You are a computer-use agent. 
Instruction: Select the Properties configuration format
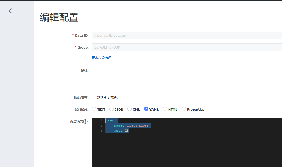pos(184,109)
